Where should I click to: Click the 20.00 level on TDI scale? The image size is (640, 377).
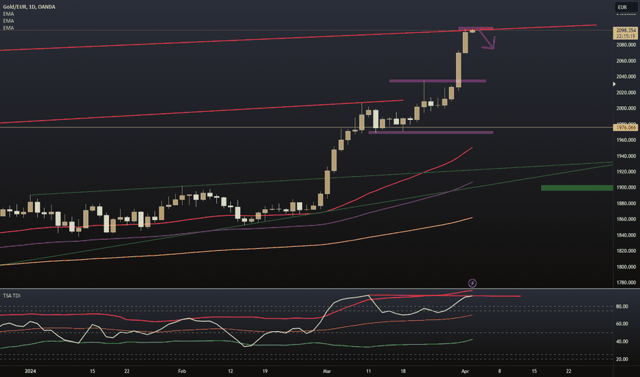[x=622, y=359]
